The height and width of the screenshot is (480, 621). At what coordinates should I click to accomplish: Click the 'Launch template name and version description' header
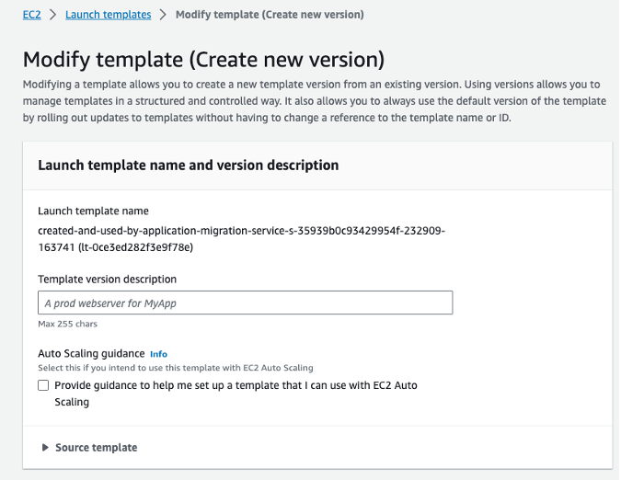[x=188, y=166]
